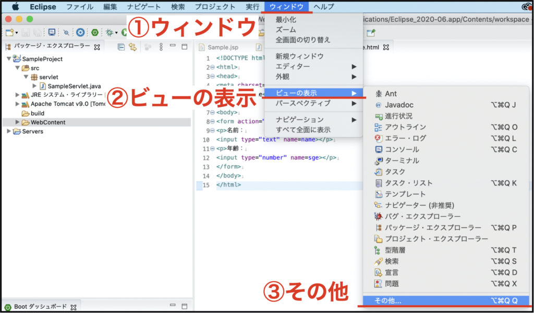Image resolution: width=534 pixels, height=313 pixels.
Task: Click the Creative Cloud menu bar icon
Action: [x=527, y=7]
